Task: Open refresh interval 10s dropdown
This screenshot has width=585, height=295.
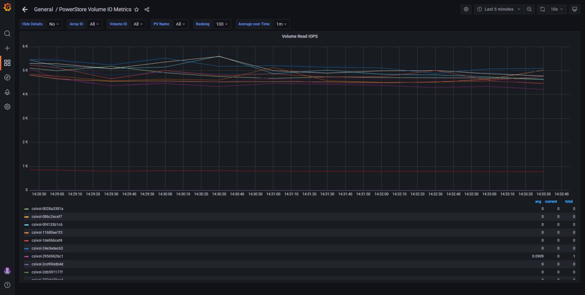Action: [557, 10]
